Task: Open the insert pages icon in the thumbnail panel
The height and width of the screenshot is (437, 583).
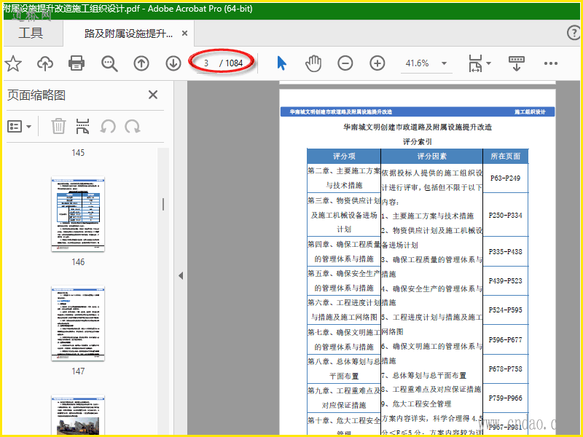Action: pyautogui.click(x=82, y=126)
